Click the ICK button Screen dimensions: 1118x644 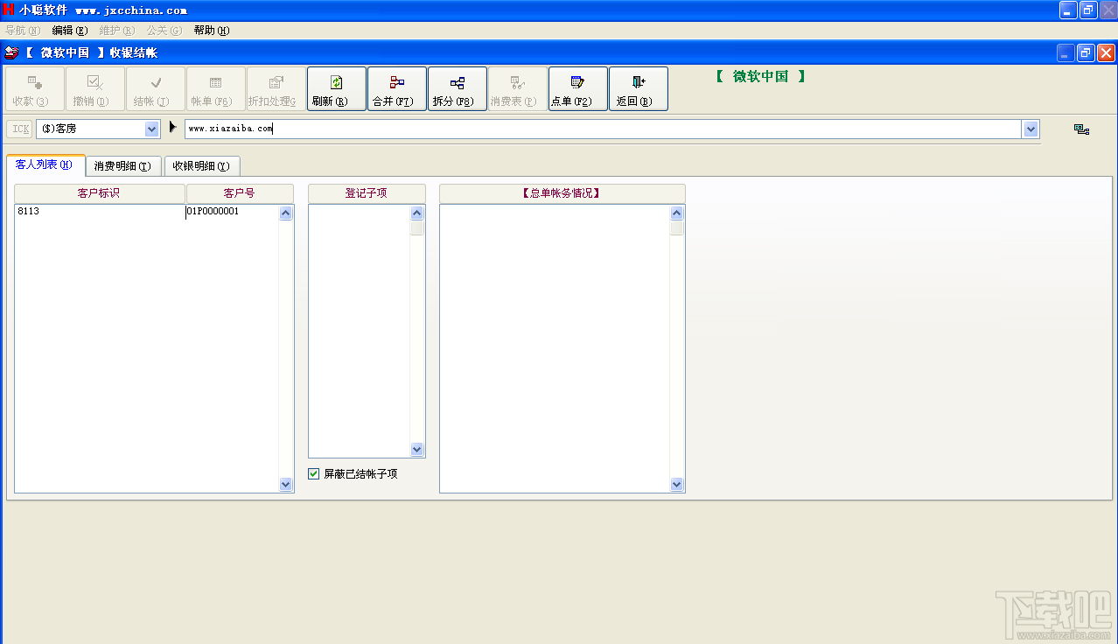click(20, 129)
